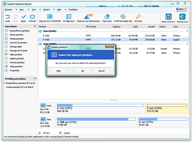The height and width of the screenshot is (143, 193).
Task: Expand dropdown arrow next to View
Action: (x=28, y=9)
